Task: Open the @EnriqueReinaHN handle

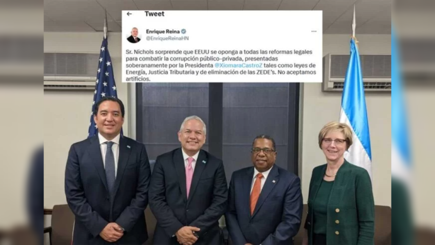Action: [167, 38]
